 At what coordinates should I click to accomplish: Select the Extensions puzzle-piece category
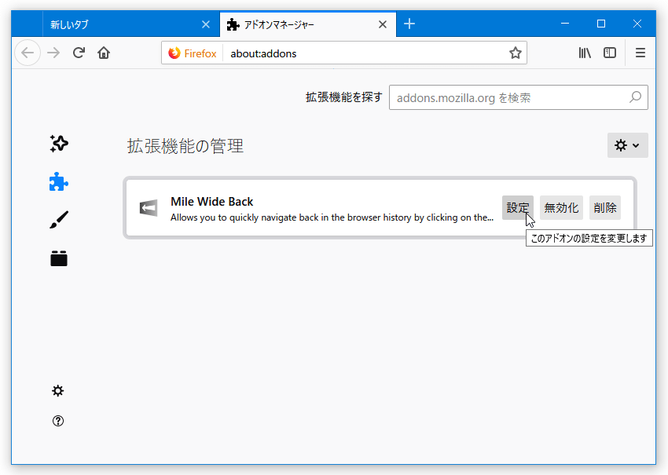(59, 182)
